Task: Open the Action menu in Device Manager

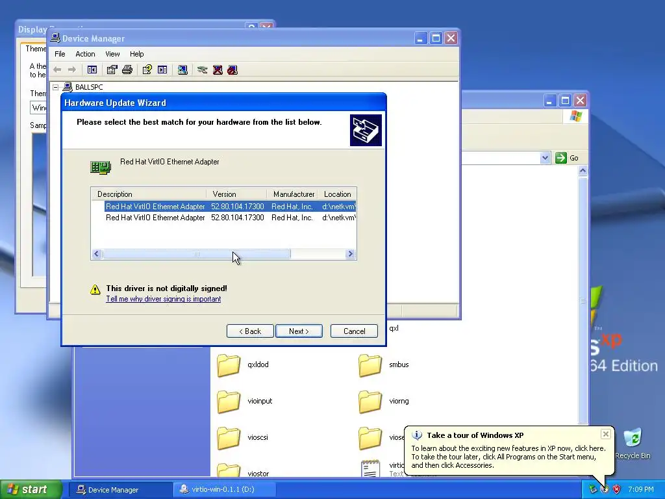Action: pos(85,54)
